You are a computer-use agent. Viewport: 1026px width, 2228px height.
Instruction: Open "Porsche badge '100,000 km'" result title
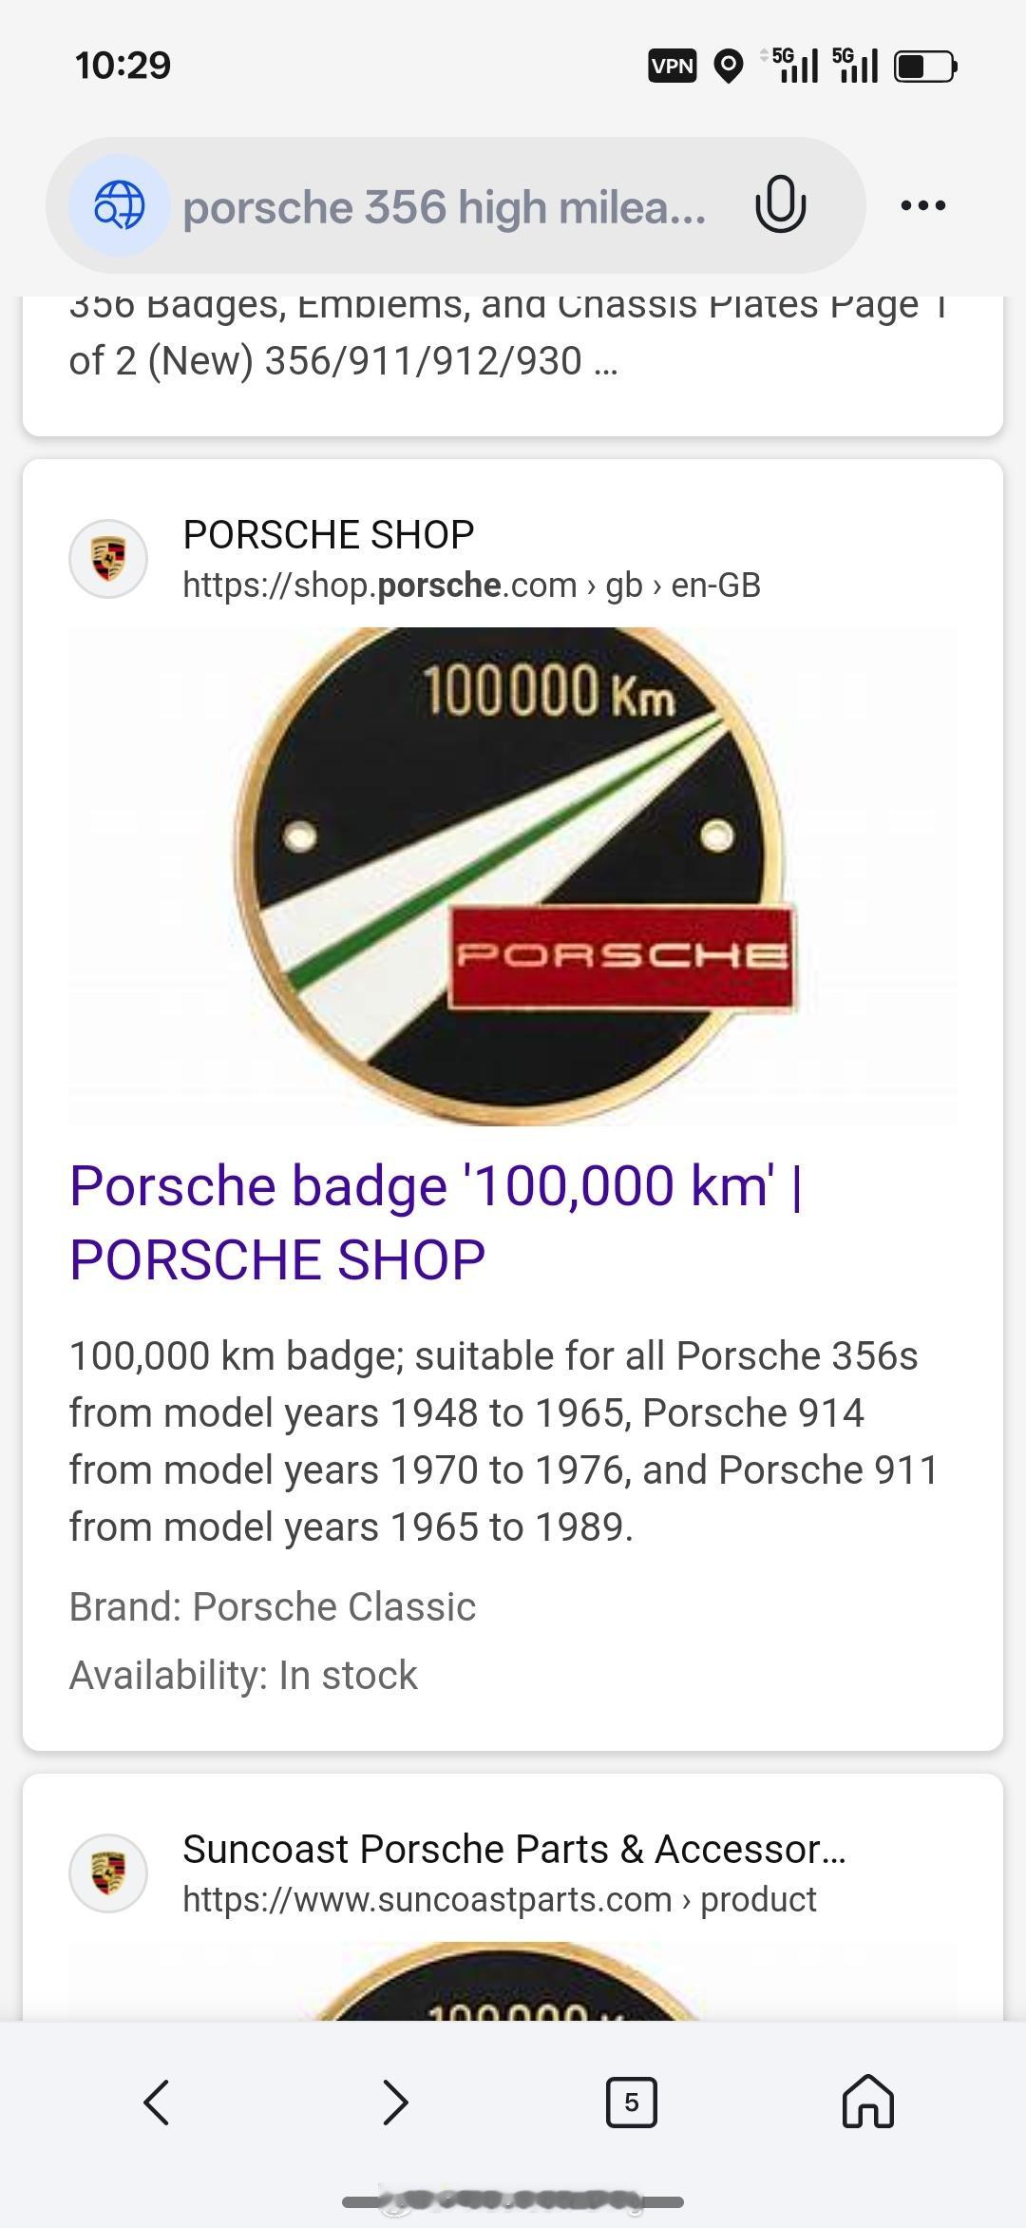pos(436,1222)
